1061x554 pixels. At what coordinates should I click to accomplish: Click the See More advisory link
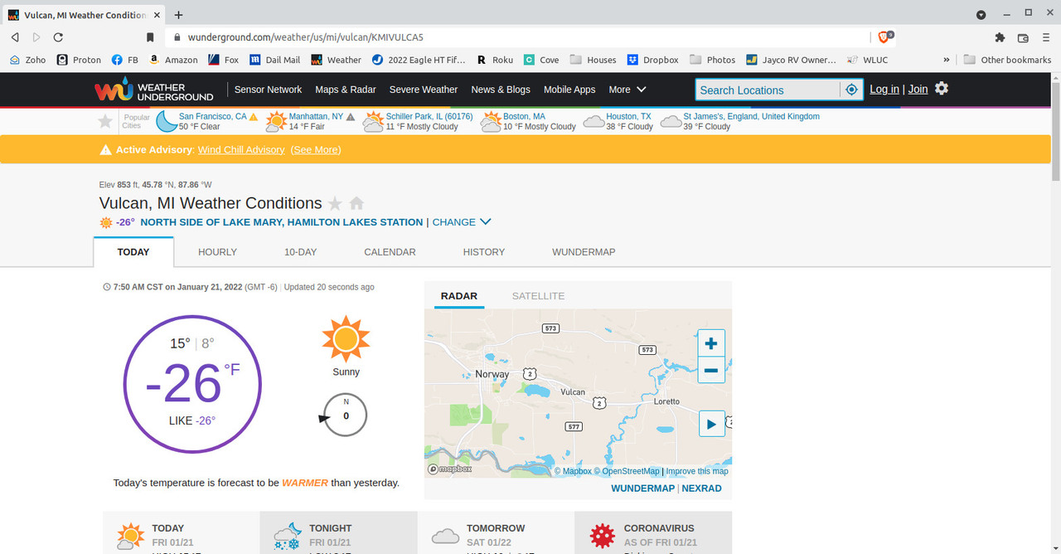(316, 149)
